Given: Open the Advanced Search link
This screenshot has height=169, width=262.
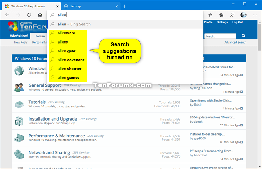Looking at the screenshot, I should click(235, 42).
